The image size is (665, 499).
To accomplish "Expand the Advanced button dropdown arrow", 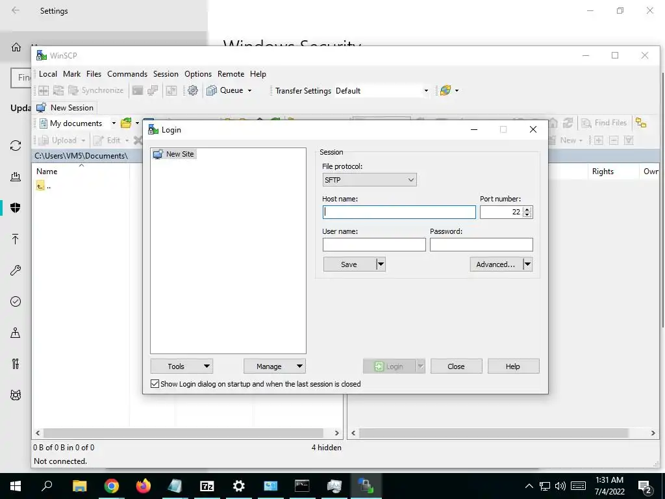I will point(527,264).
